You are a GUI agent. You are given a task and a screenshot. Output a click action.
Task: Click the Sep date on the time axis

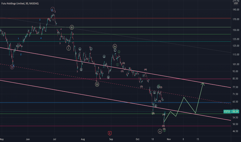coord(111,139)
